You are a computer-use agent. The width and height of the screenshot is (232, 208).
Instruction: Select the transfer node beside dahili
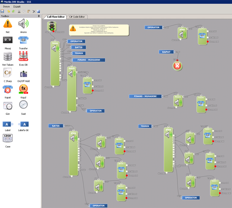pos(88,85)
